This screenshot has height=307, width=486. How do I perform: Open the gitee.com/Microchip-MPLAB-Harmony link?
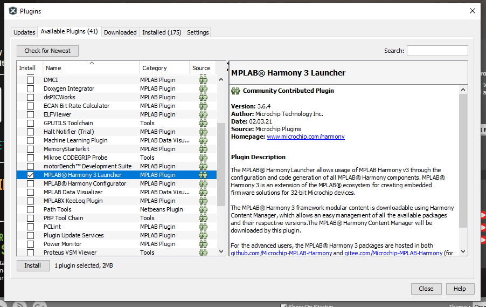click(x=393, y=253)
